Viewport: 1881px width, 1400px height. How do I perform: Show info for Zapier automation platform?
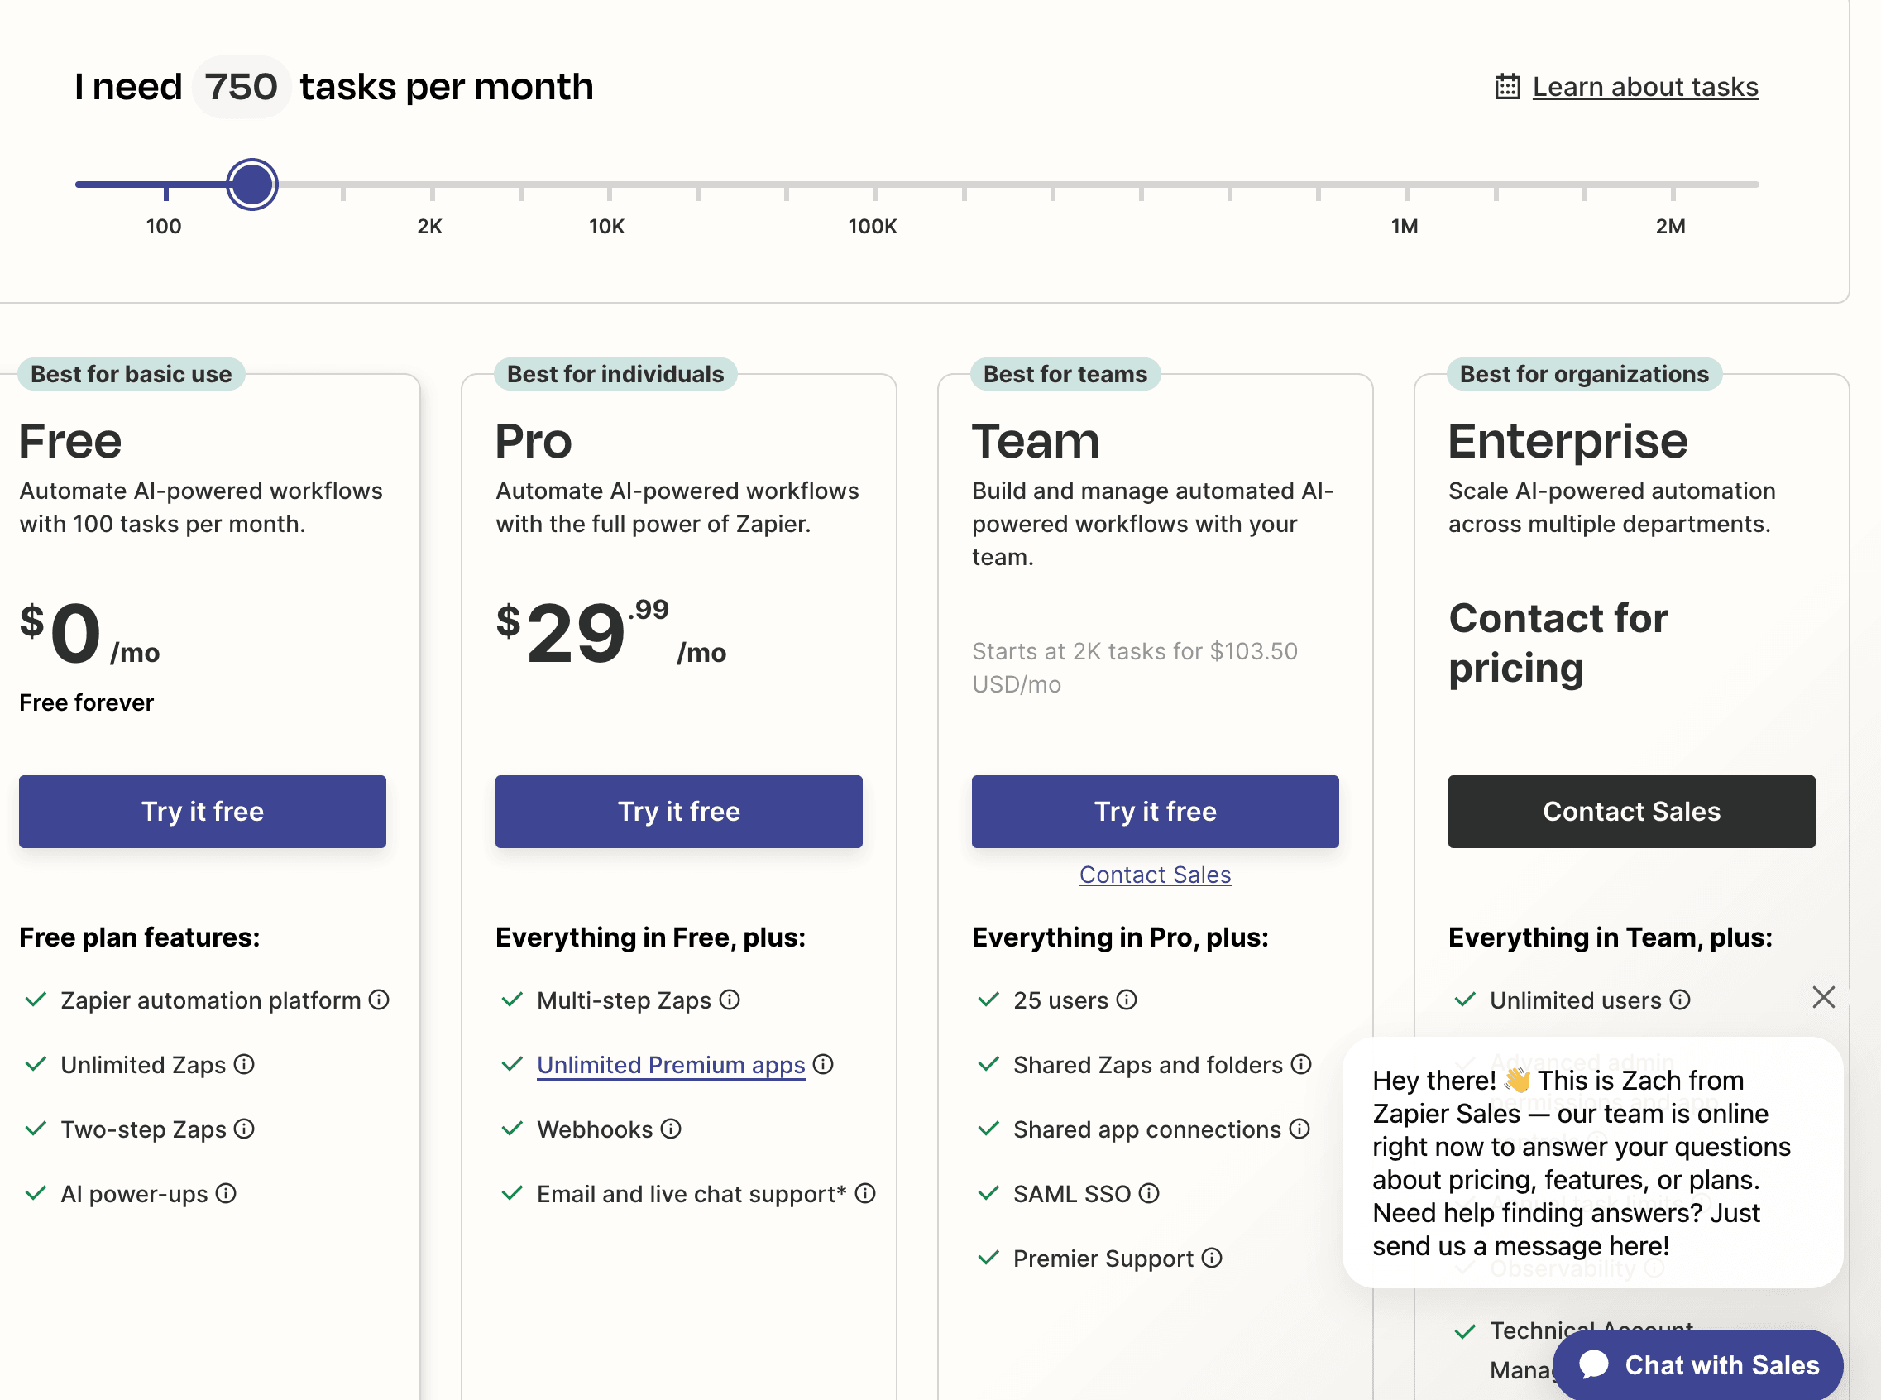click(379, 1000)
